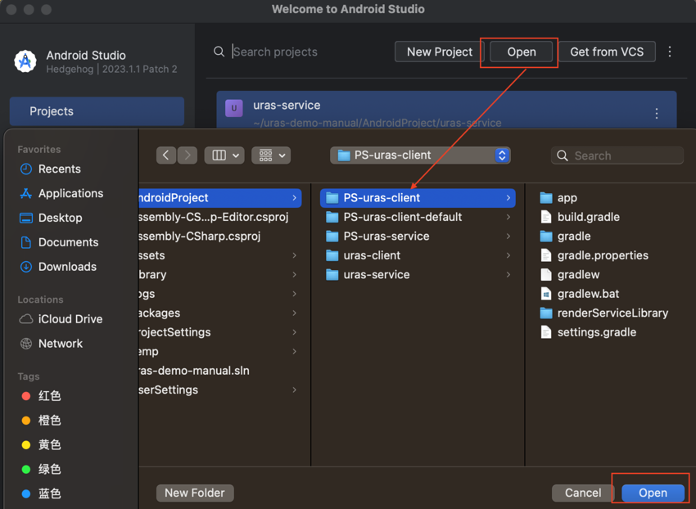
Task: Open the PS-uras-client path popup
Action: pyautogui.click(x=422, y=155)
